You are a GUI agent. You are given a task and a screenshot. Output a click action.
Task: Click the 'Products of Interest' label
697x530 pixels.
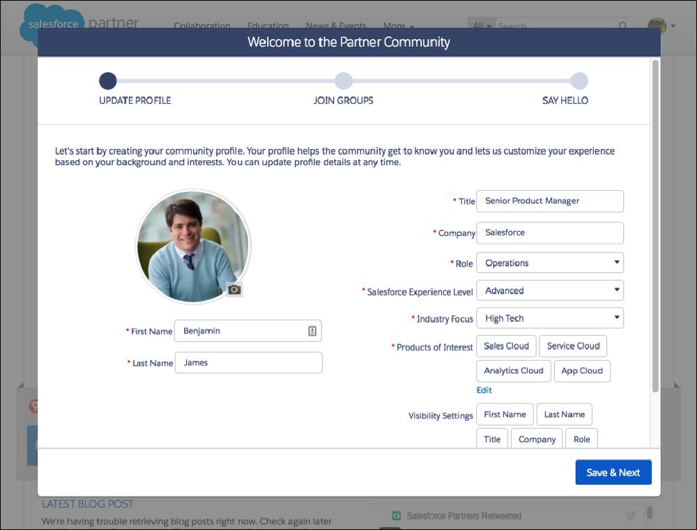pos(434,348)
